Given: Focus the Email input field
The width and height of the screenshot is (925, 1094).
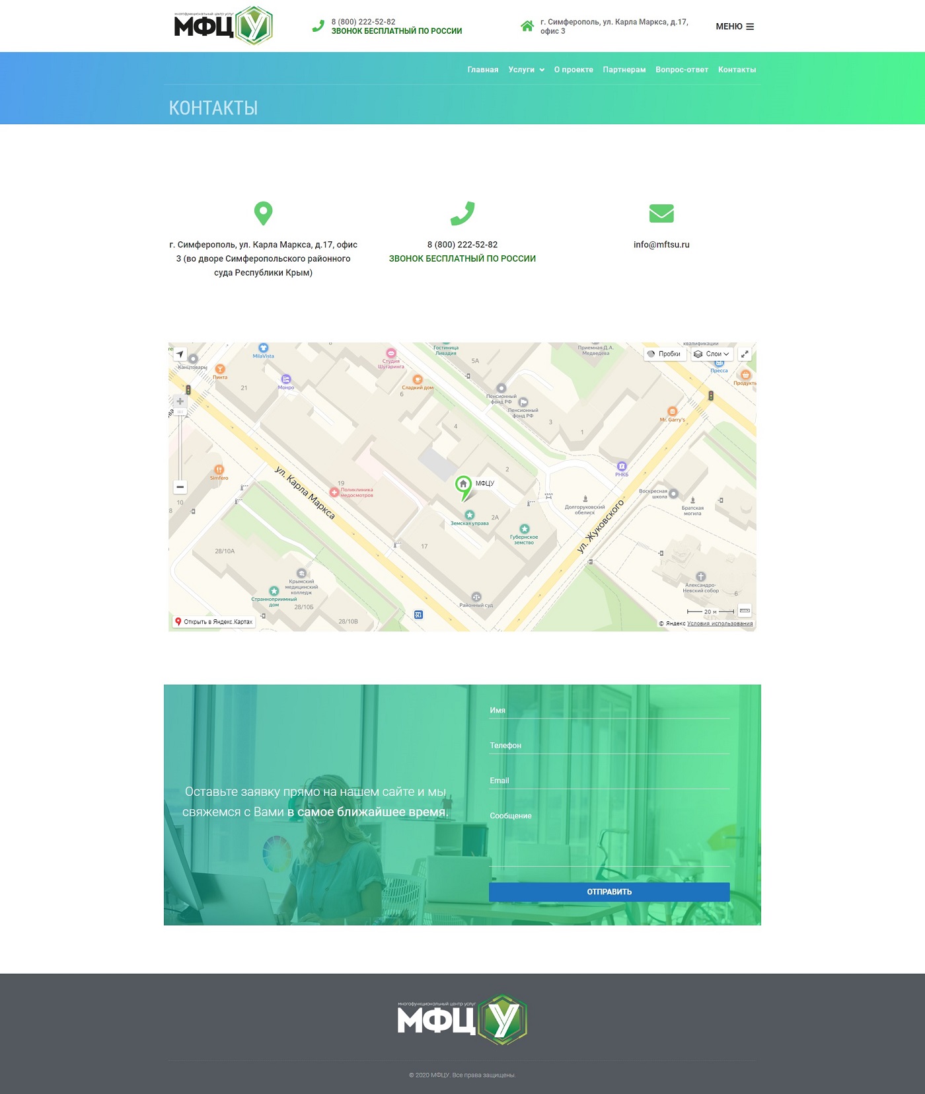Looking at the screenshot, I should 609,780.
